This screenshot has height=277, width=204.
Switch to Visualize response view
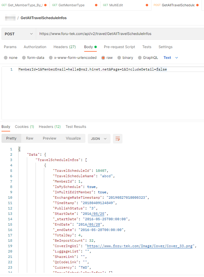(x=73, y=138)
